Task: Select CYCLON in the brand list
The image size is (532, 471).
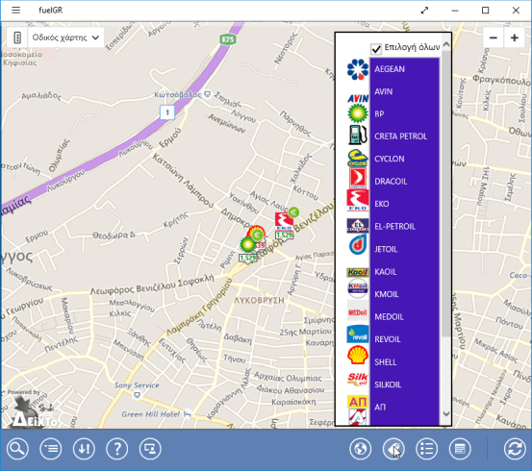Action: tap(404, 159)
